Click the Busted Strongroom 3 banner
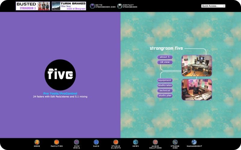This screenshot has height=150, width=241. point(33,6)
